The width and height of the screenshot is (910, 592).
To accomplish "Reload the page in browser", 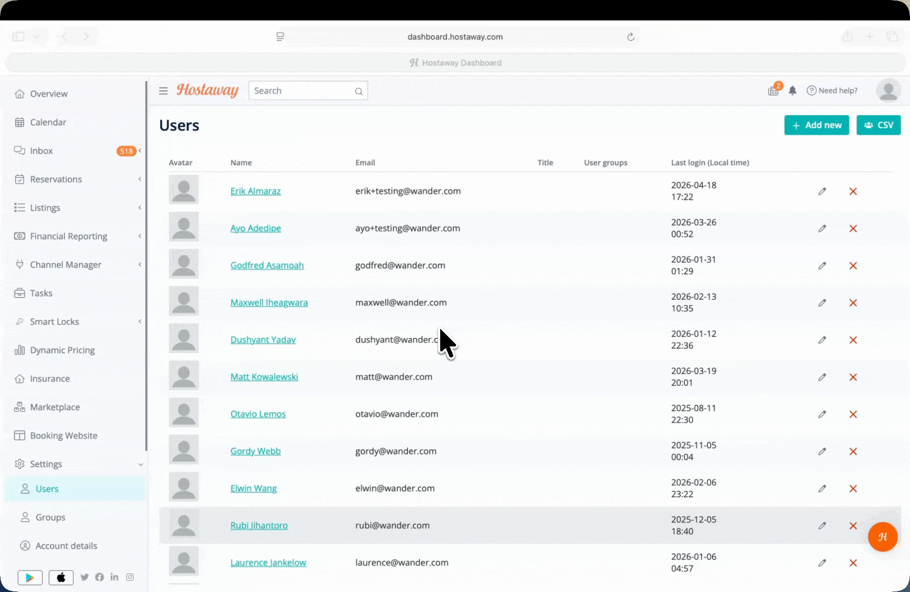I will 630,37.
